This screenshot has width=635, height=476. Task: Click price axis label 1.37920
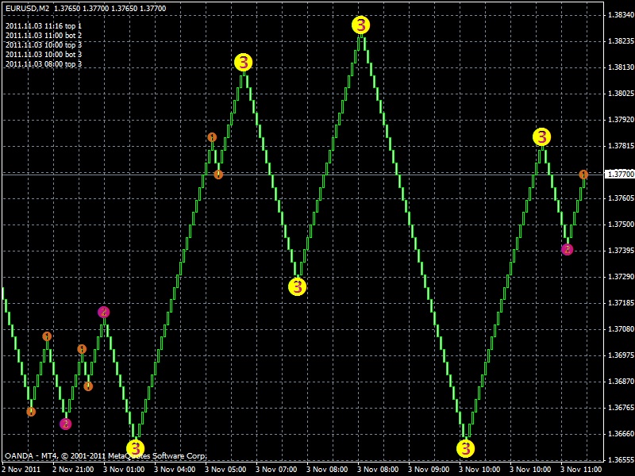pos(621,120)
